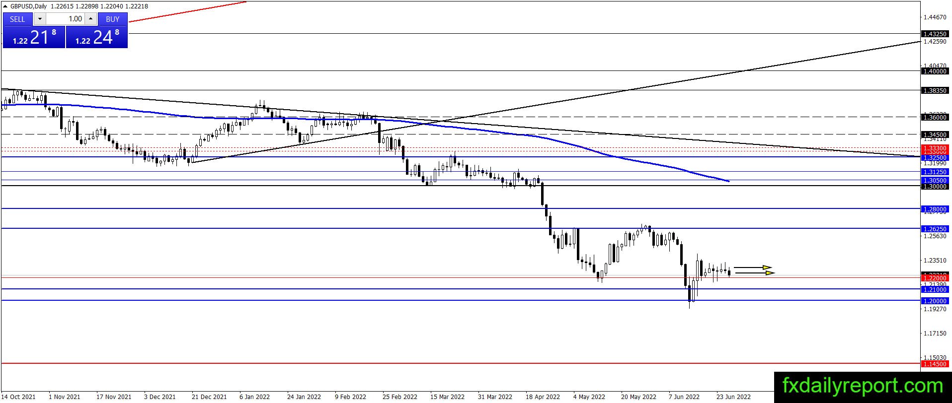This screenshot has width=952, height=403.
Task: Click the BUY button
Action: [113, 19]
